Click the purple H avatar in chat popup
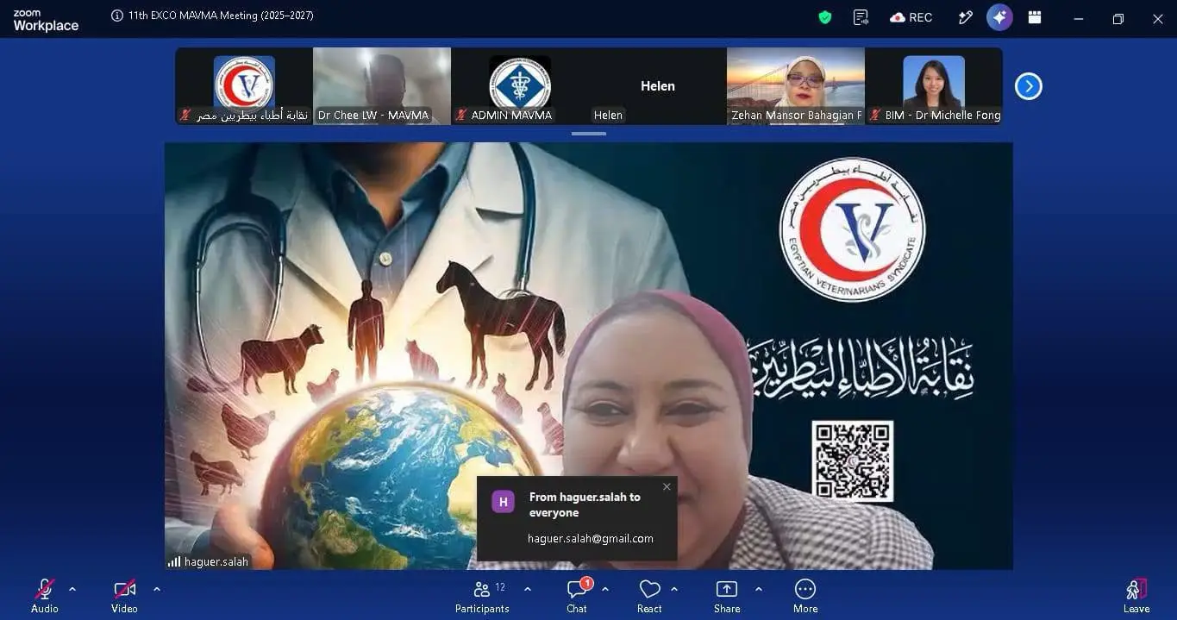1177x620 pixels. [x=504, y=502]
